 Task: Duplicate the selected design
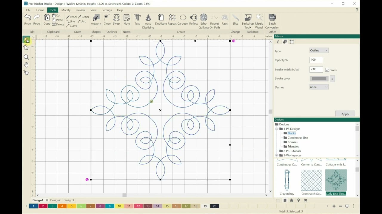[x=161, y=20]
